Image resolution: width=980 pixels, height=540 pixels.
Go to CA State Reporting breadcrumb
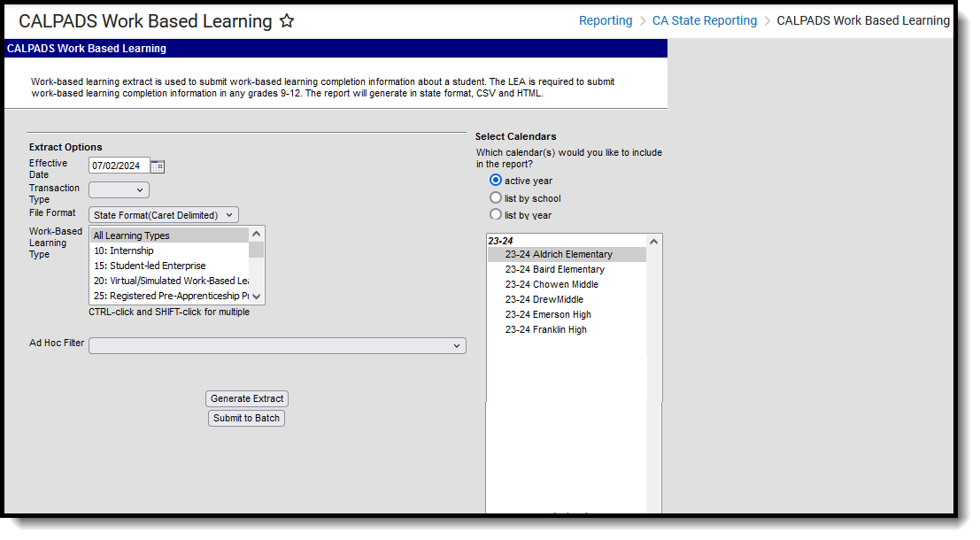(x=705, y=20)
